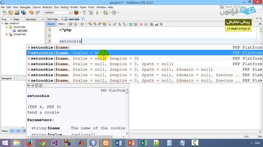Select completion ending with $path = null)
The width and height of the screenshot is (263, 147).
[x=144, y=64]
